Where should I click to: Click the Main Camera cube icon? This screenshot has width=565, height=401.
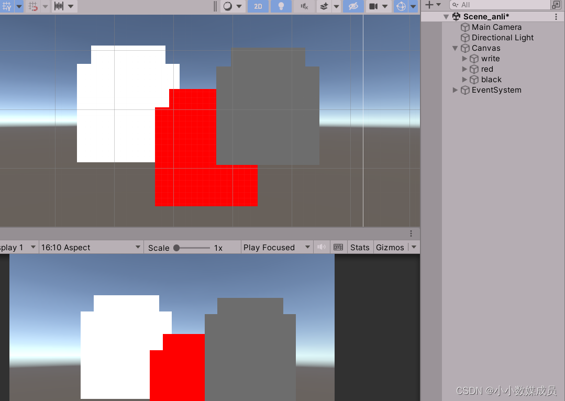(465, 27)
